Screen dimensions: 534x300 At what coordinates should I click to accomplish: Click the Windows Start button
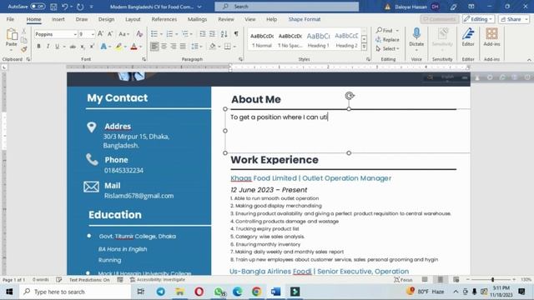[9, 292]
